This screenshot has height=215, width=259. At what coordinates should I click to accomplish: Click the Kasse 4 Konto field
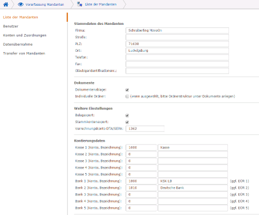[141, 168]
